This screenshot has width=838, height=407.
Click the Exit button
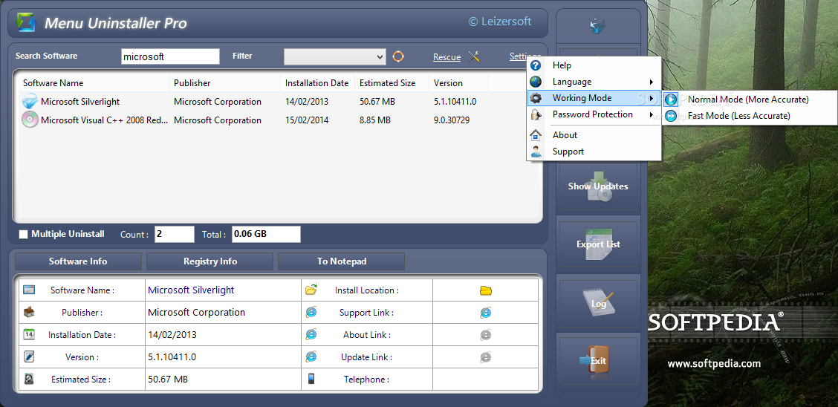click(x=598, y=360)
